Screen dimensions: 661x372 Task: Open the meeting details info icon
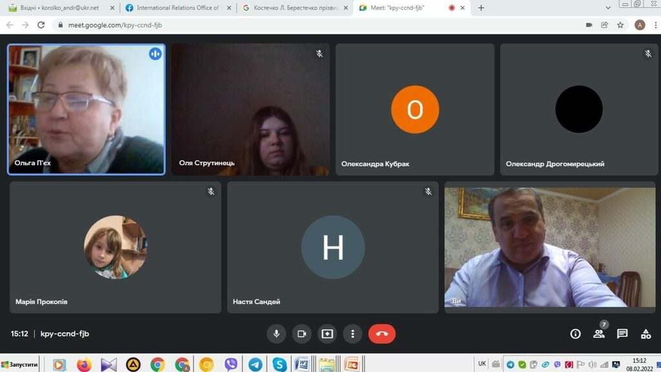(x=575, y=334)
